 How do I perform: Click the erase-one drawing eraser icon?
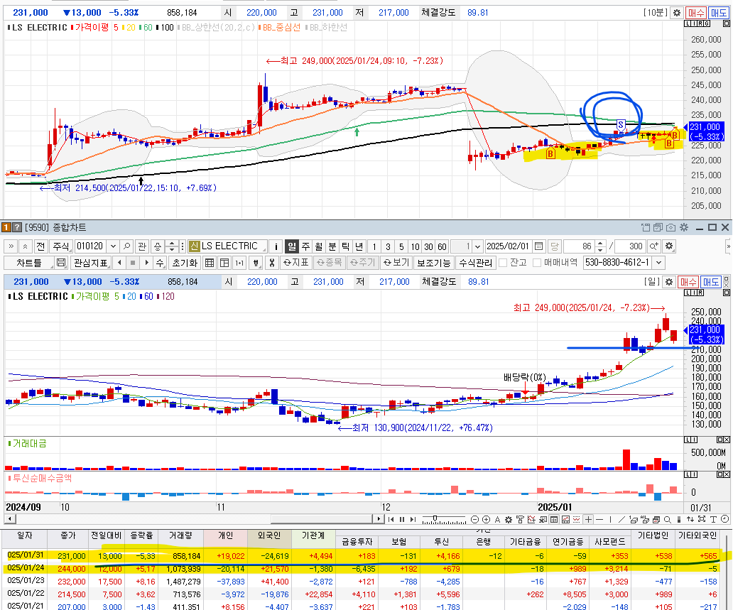point(633,519)
